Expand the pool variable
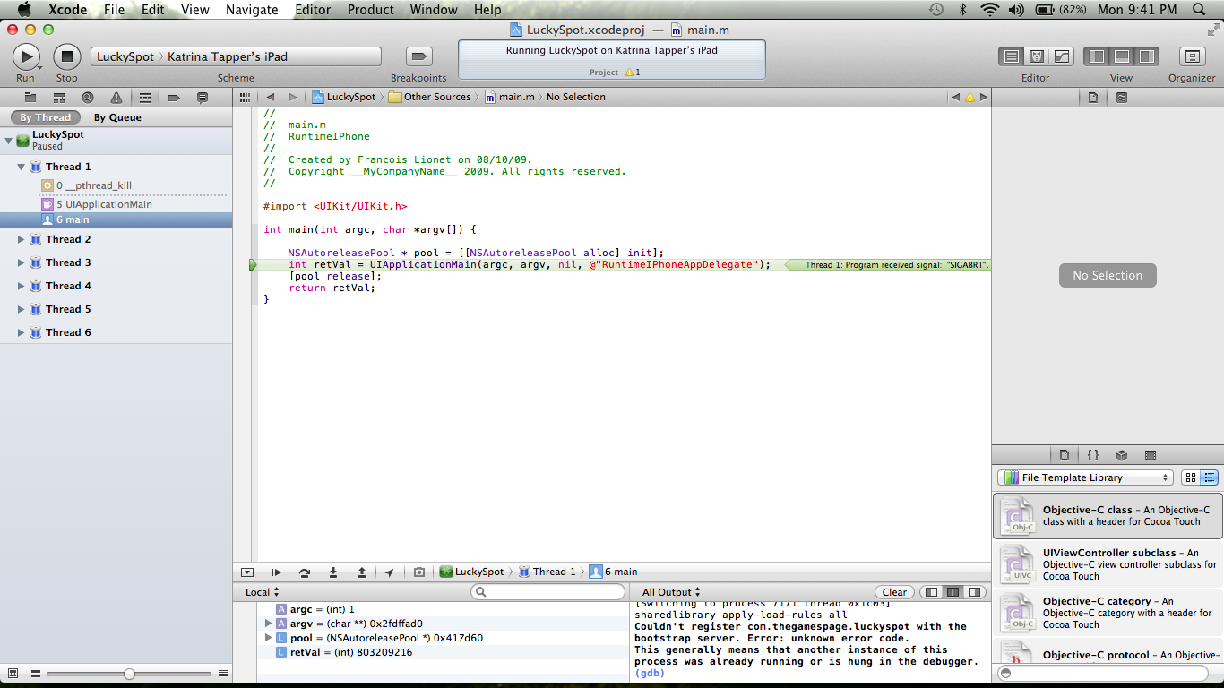This screenshot has width=1224, height=688. tap(268, 638)
